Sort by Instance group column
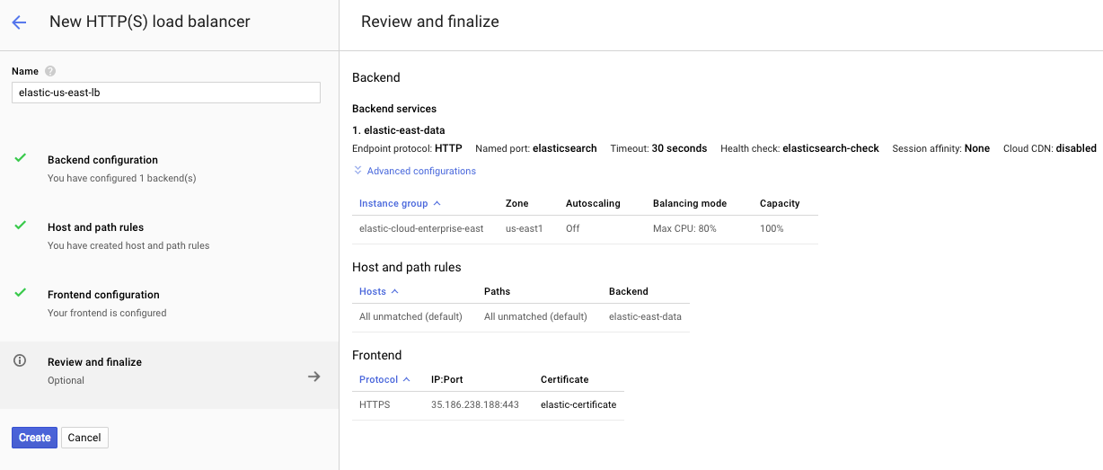Image resolution: width=1103 pixels, height=470 pixels. point(399,203)
